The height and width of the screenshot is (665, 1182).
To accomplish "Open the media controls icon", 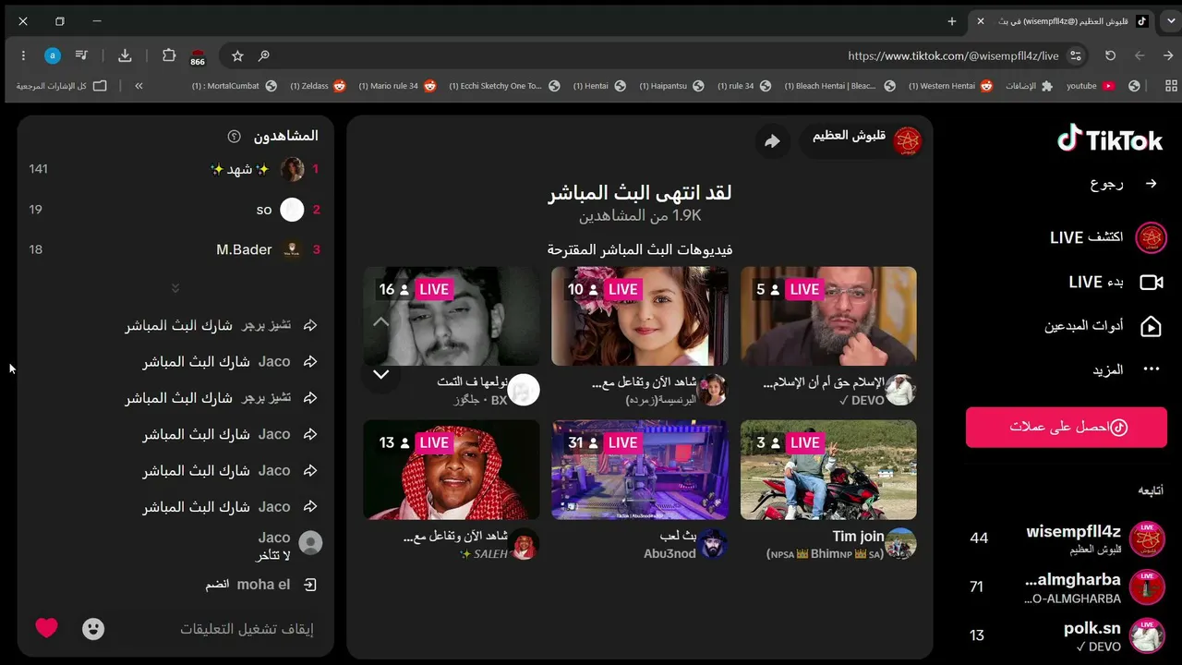I will tap(81, 55).
